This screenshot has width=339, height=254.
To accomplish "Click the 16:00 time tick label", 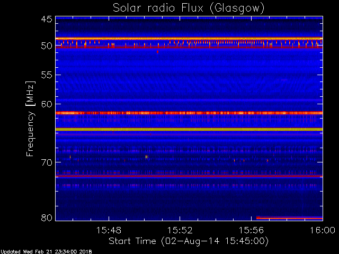I will [x=323, y=231].
